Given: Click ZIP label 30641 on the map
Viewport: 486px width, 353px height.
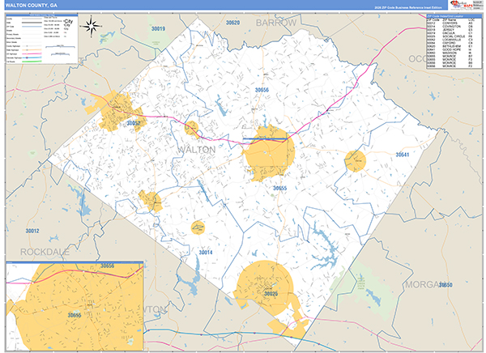Looking at the screenshot, I should (403, 155).
